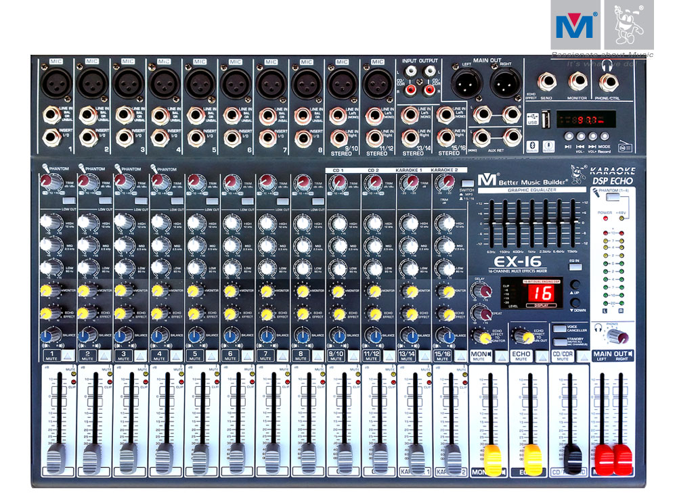
Task: Click the 1kHz graphic equalizer slider
Action: (x=532, y=224)
